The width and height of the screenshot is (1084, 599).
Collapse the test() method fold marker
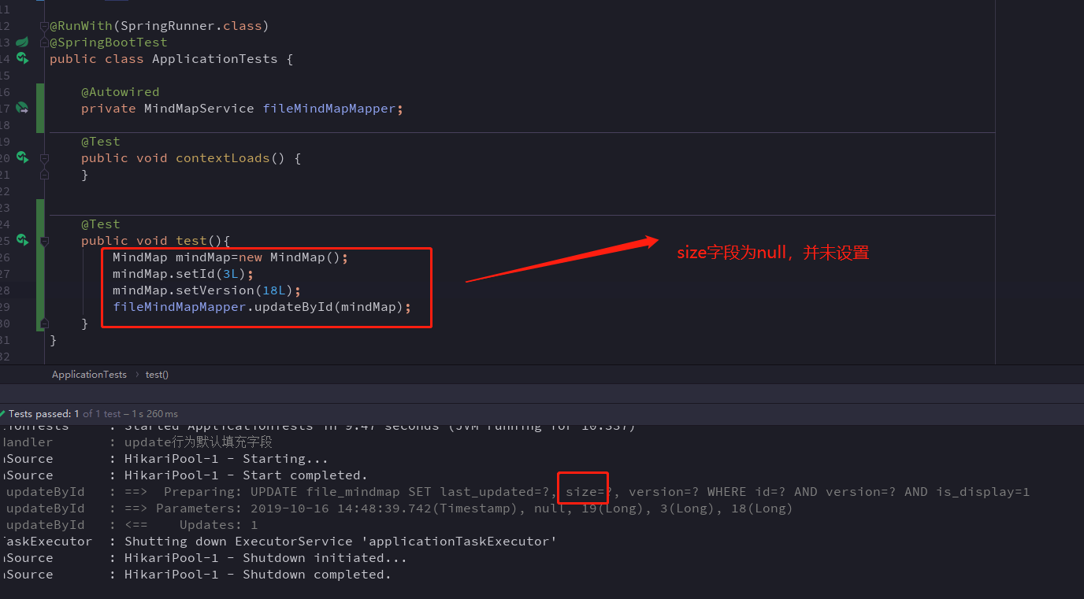(44, 241)
